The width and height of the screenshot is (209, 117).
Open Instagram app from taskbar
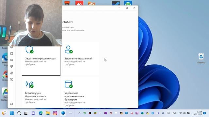click(55, 113)
